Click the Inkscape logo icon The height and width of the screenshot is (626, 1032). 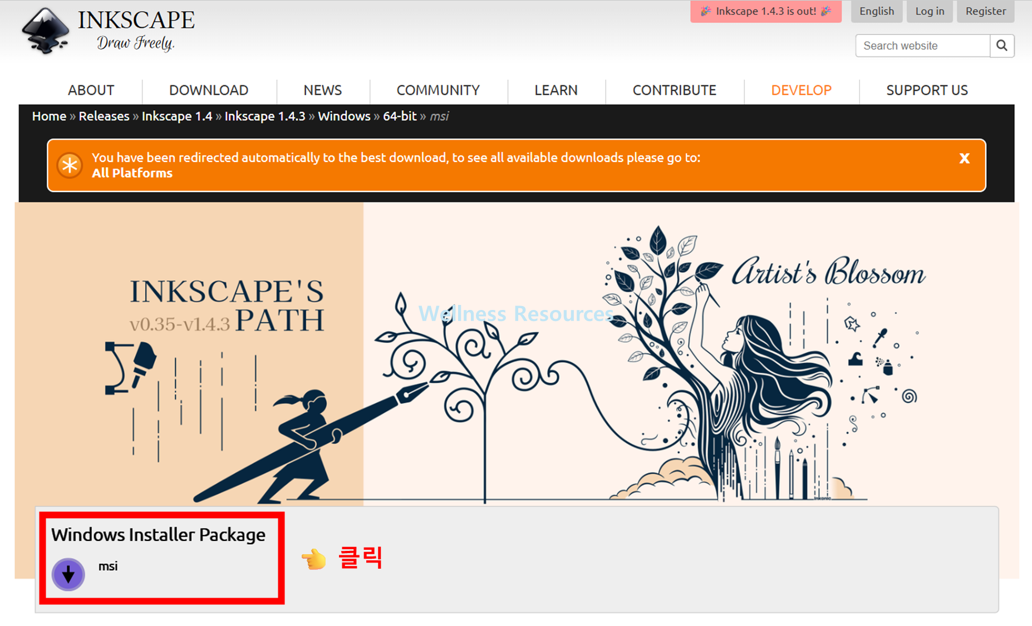[46, 31]
